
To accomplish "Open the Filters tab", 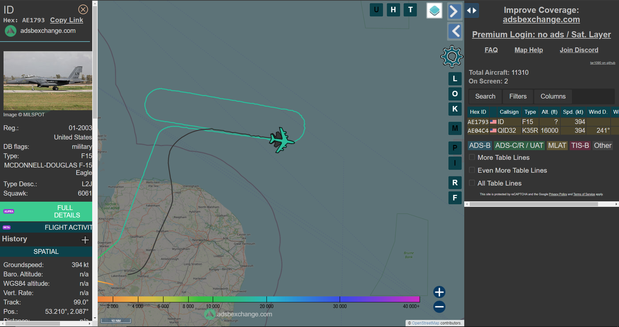I will (518, 96).
